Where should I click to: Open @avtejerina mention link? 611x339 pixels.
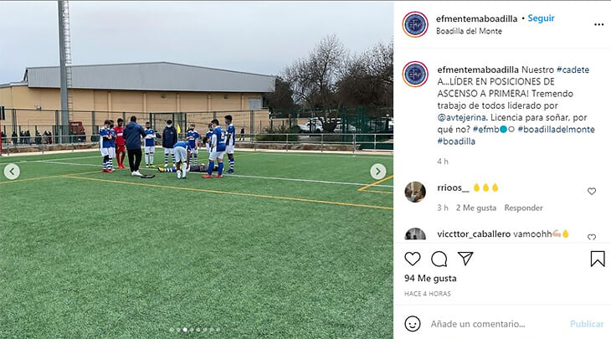462,117
